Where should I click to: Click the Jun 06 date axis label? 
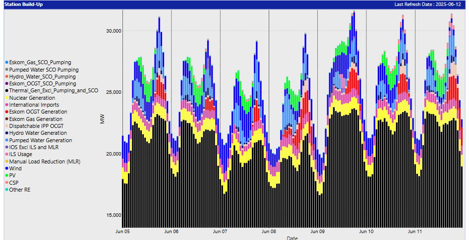point(172,231)
